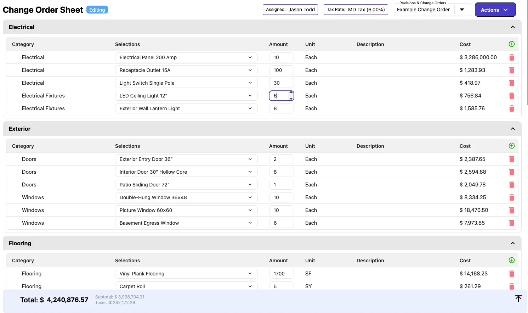This screenshot has height=313, width=528.
Task: Delete the Picture Window 60×60 line item
Action: [511, 210]
